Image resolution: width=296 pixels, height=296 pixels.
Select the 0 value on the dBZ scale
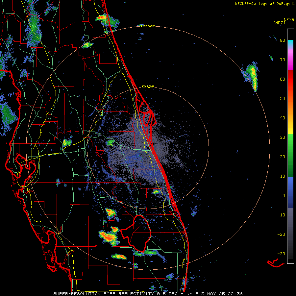tap(284, 196)
